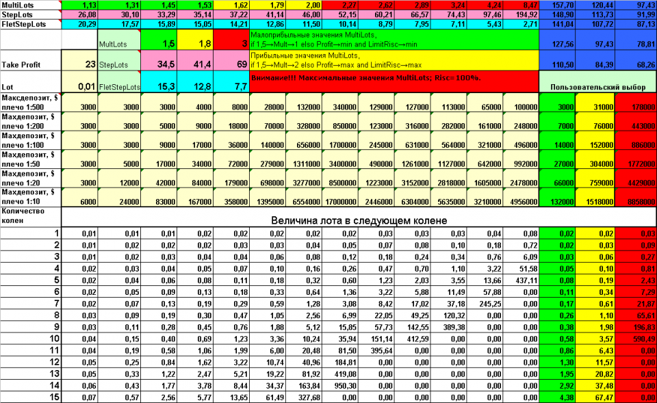Select StepLots value 194,92
The image size is (657, 403).
(521, 14)
